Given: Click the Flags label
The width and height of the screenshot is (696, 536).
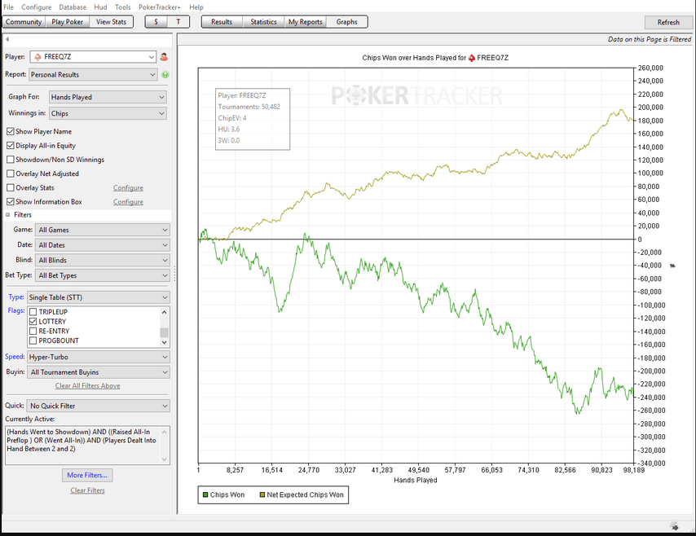Looking at the screenshot, I should point(16,310).
